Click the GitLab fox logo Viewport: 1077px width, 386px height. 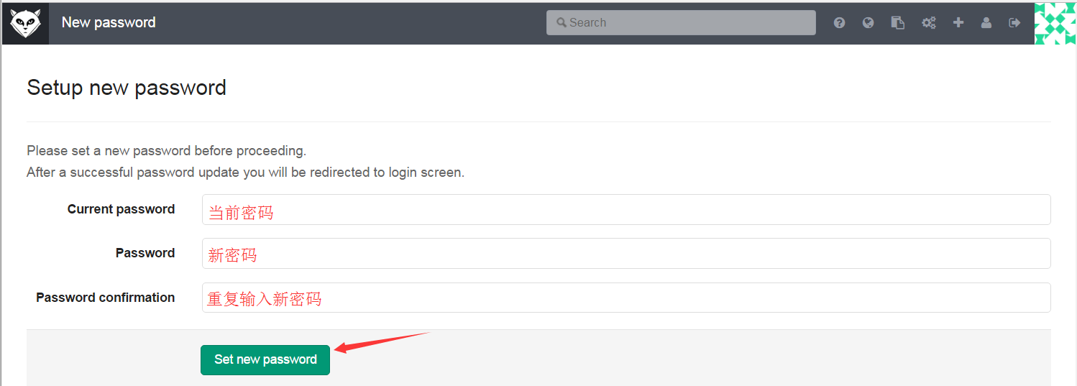click(25, 23)
